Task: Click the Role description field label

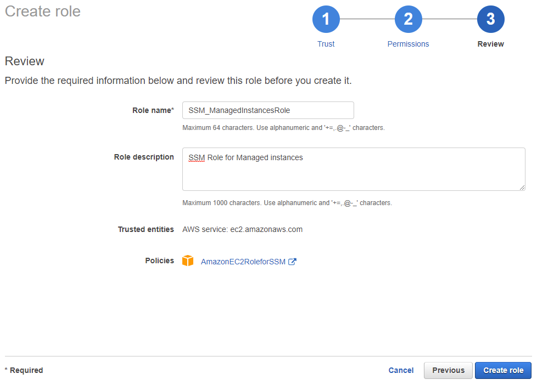Action: (144, 157)
